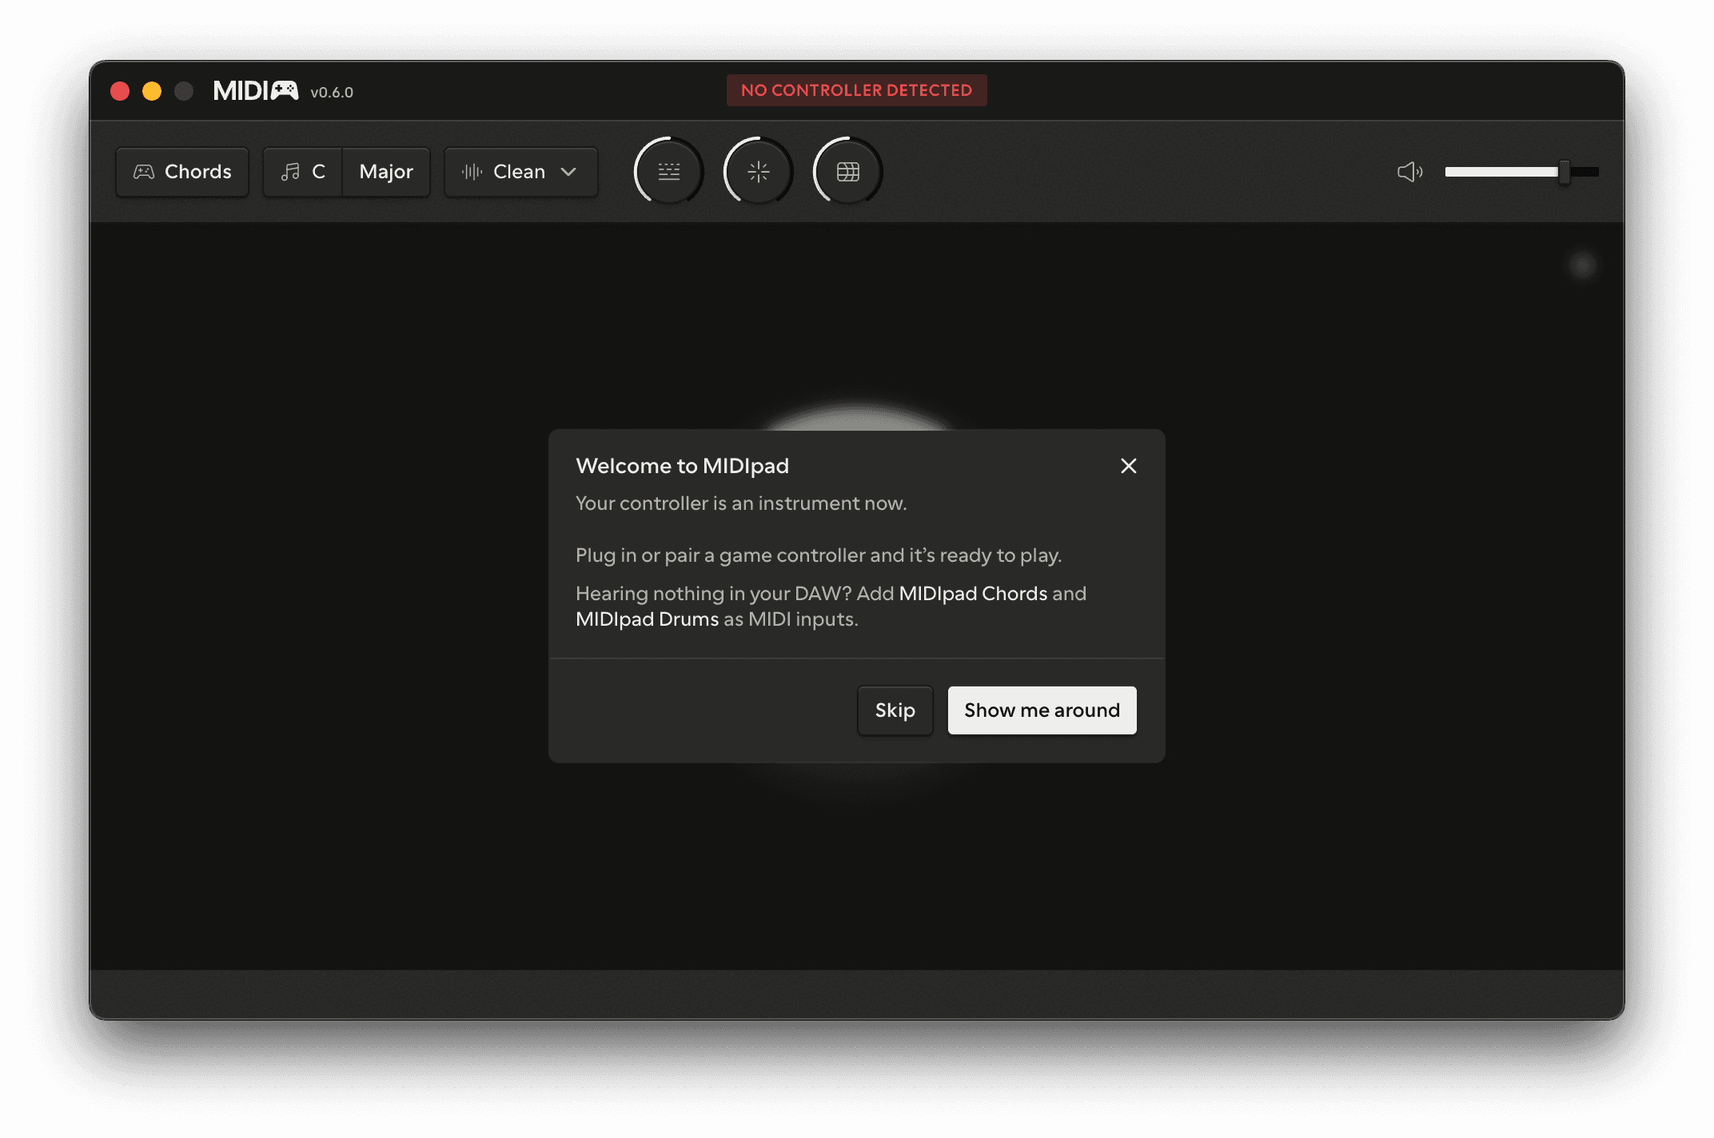Expand the Clean sound preset dropdown

pyautogui.click(x=520, y=172)
